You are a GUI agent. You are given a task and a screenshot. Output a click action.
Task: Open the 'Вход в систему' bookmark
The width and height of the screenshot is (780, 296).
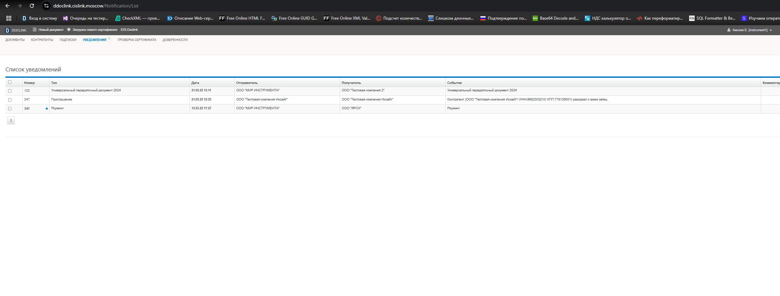[40, 18]
